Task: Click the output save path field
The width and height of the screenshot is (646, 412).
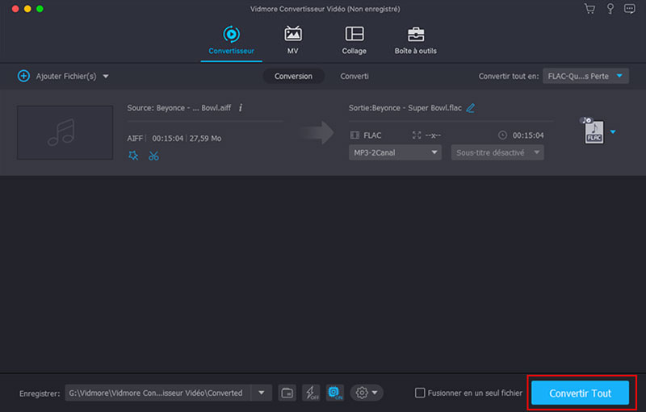Action: coord(158,393)
